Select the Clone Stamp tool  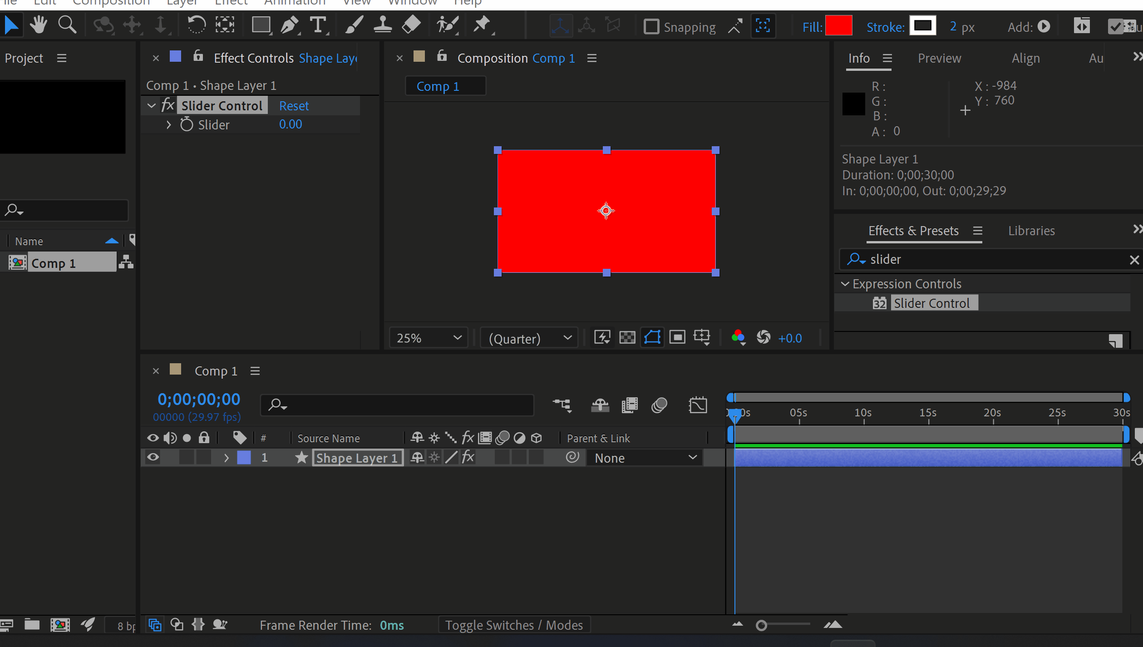pos(382,25)
